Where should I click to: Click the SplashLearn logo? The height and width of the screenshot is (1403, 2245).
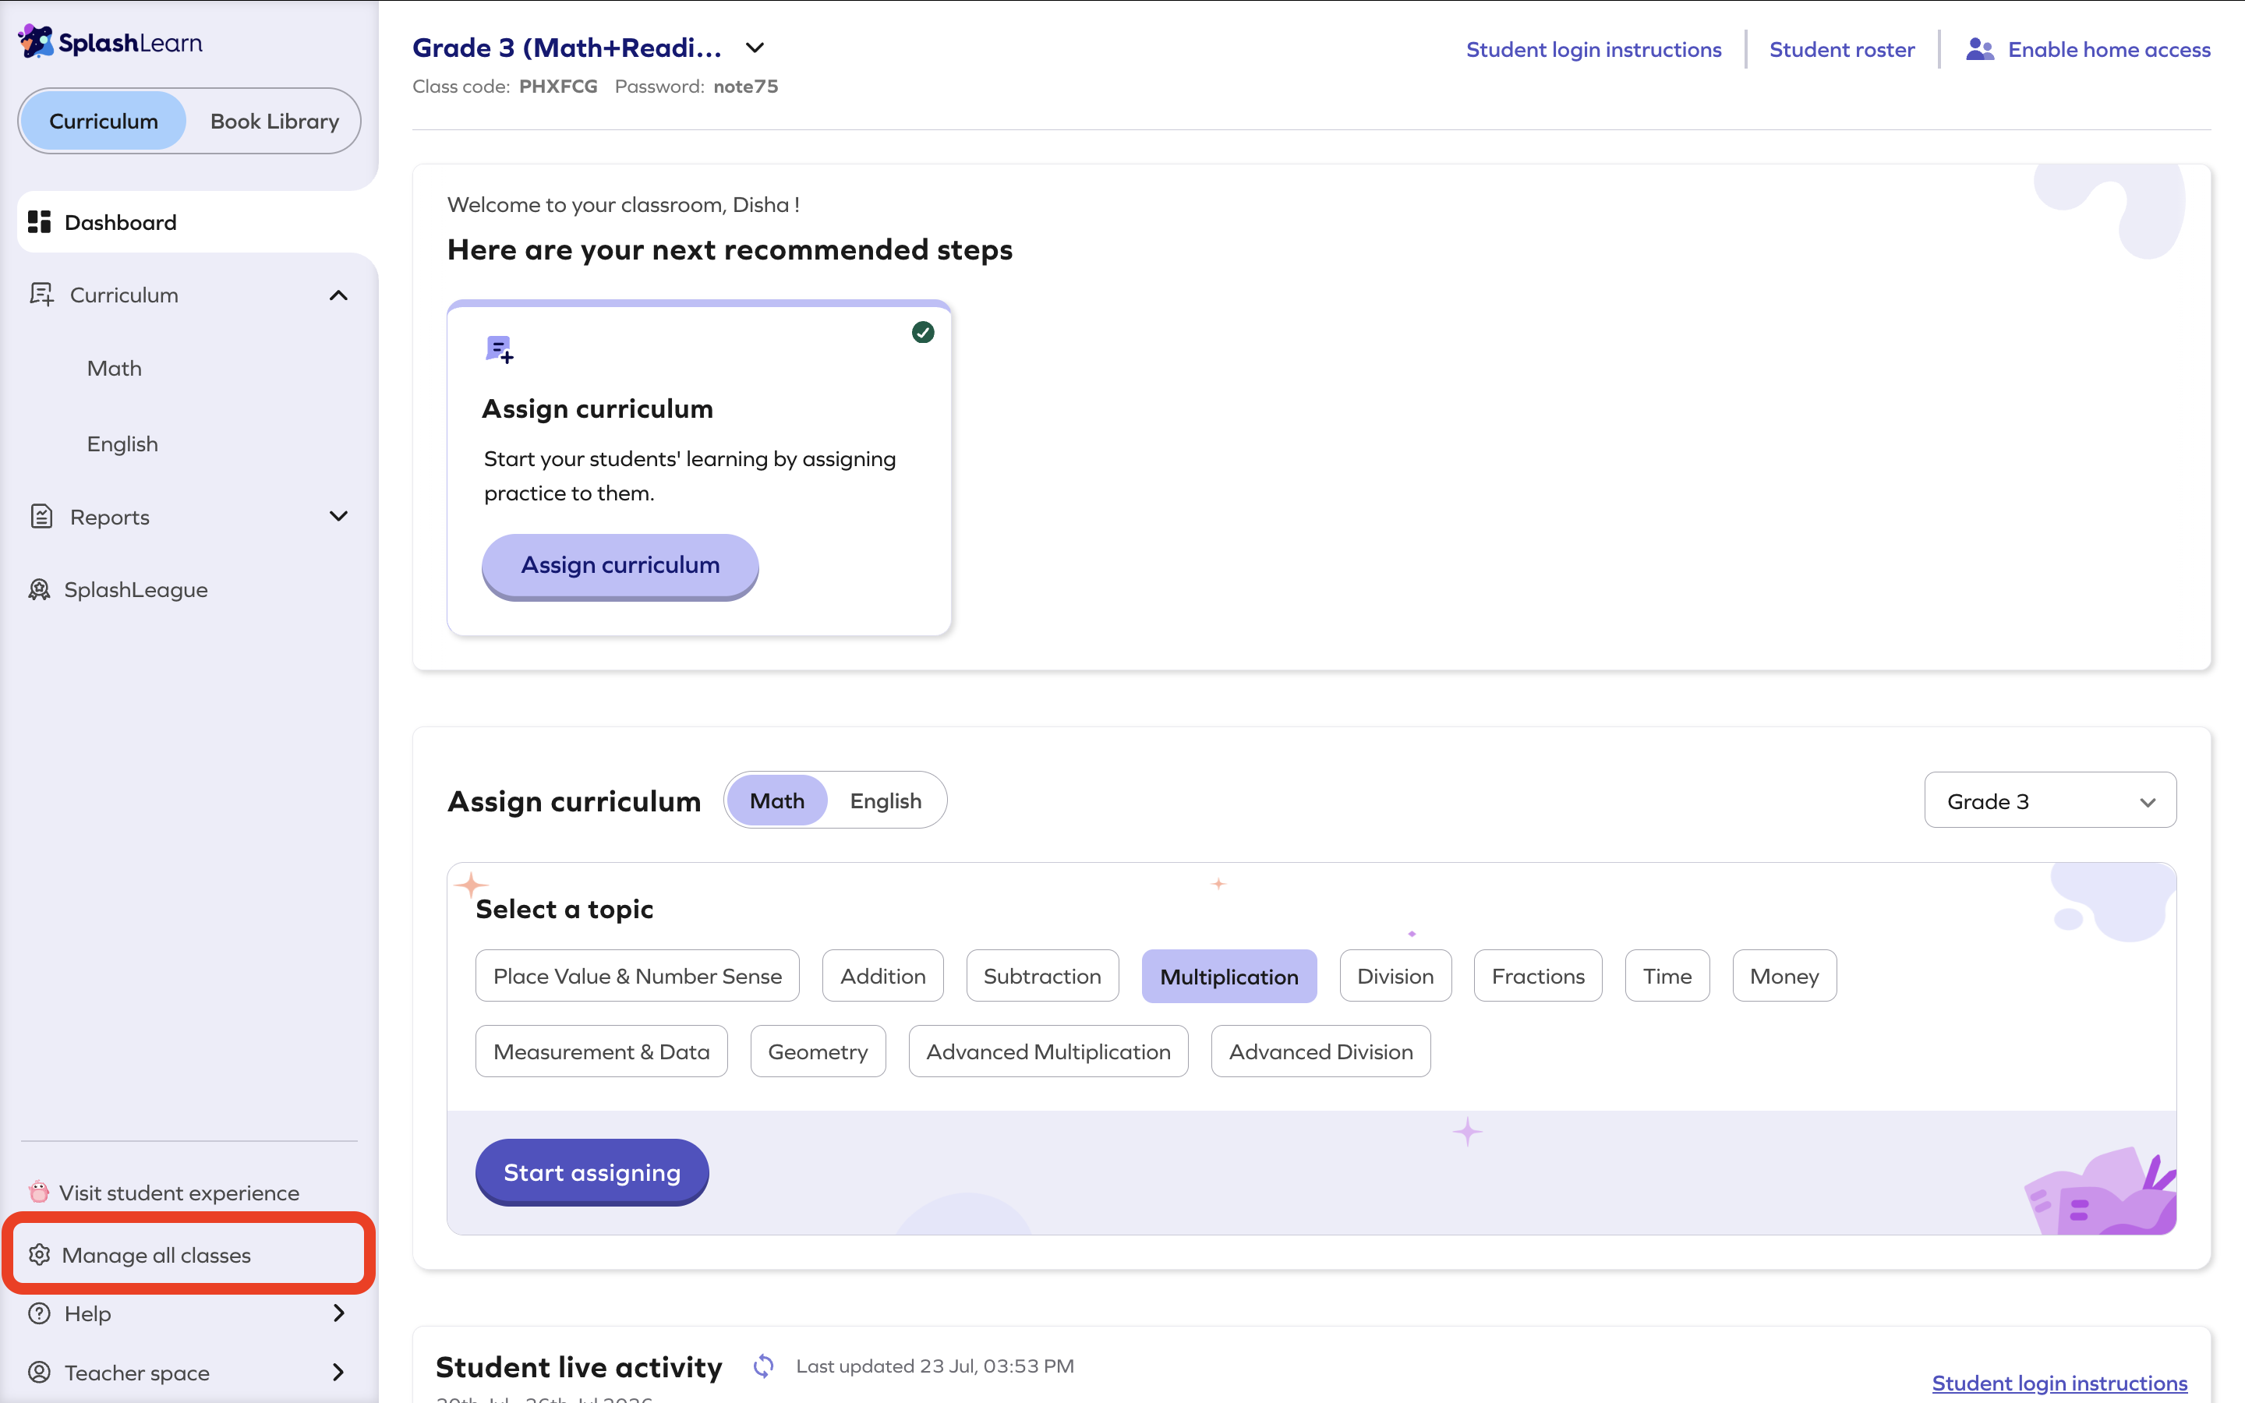(109, 42)
